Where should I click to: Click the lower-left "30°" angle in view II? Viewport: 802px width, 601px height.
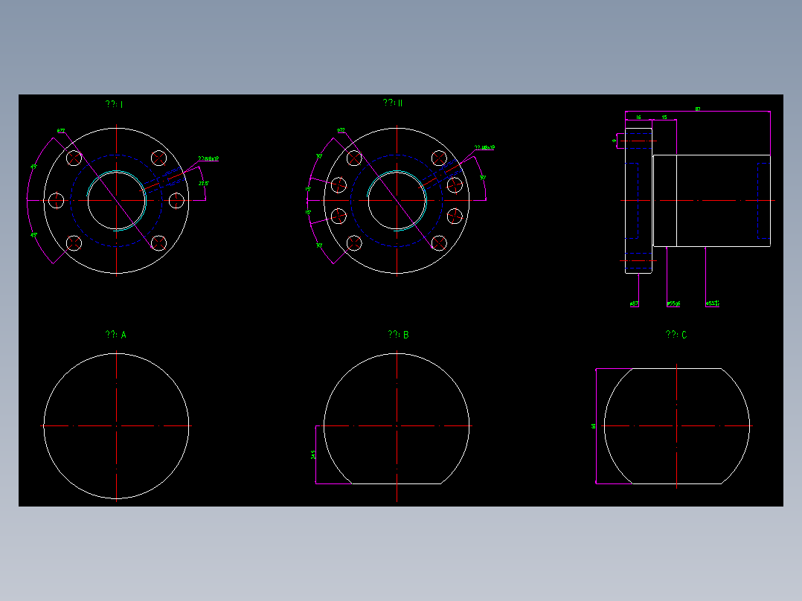319,245
